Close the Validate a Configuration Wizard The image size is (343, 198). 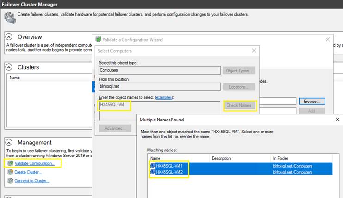click(328, 39)
